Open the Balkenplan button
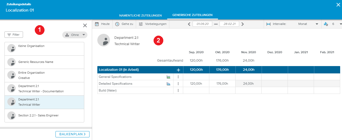Screen dimensions: 342x140 (72, 134)
